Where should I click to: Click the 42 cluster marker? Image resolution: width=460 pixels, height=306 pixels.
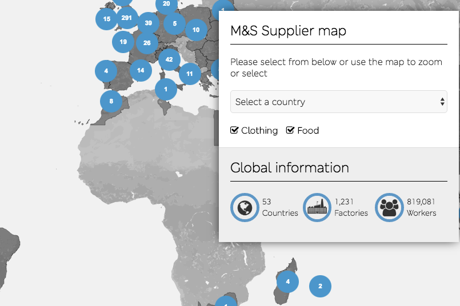pos(169,59)
